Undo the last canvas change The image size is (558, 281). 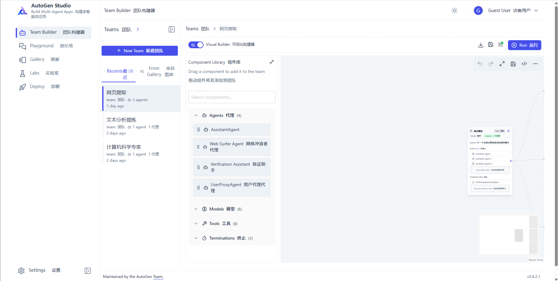pos(480,64)
